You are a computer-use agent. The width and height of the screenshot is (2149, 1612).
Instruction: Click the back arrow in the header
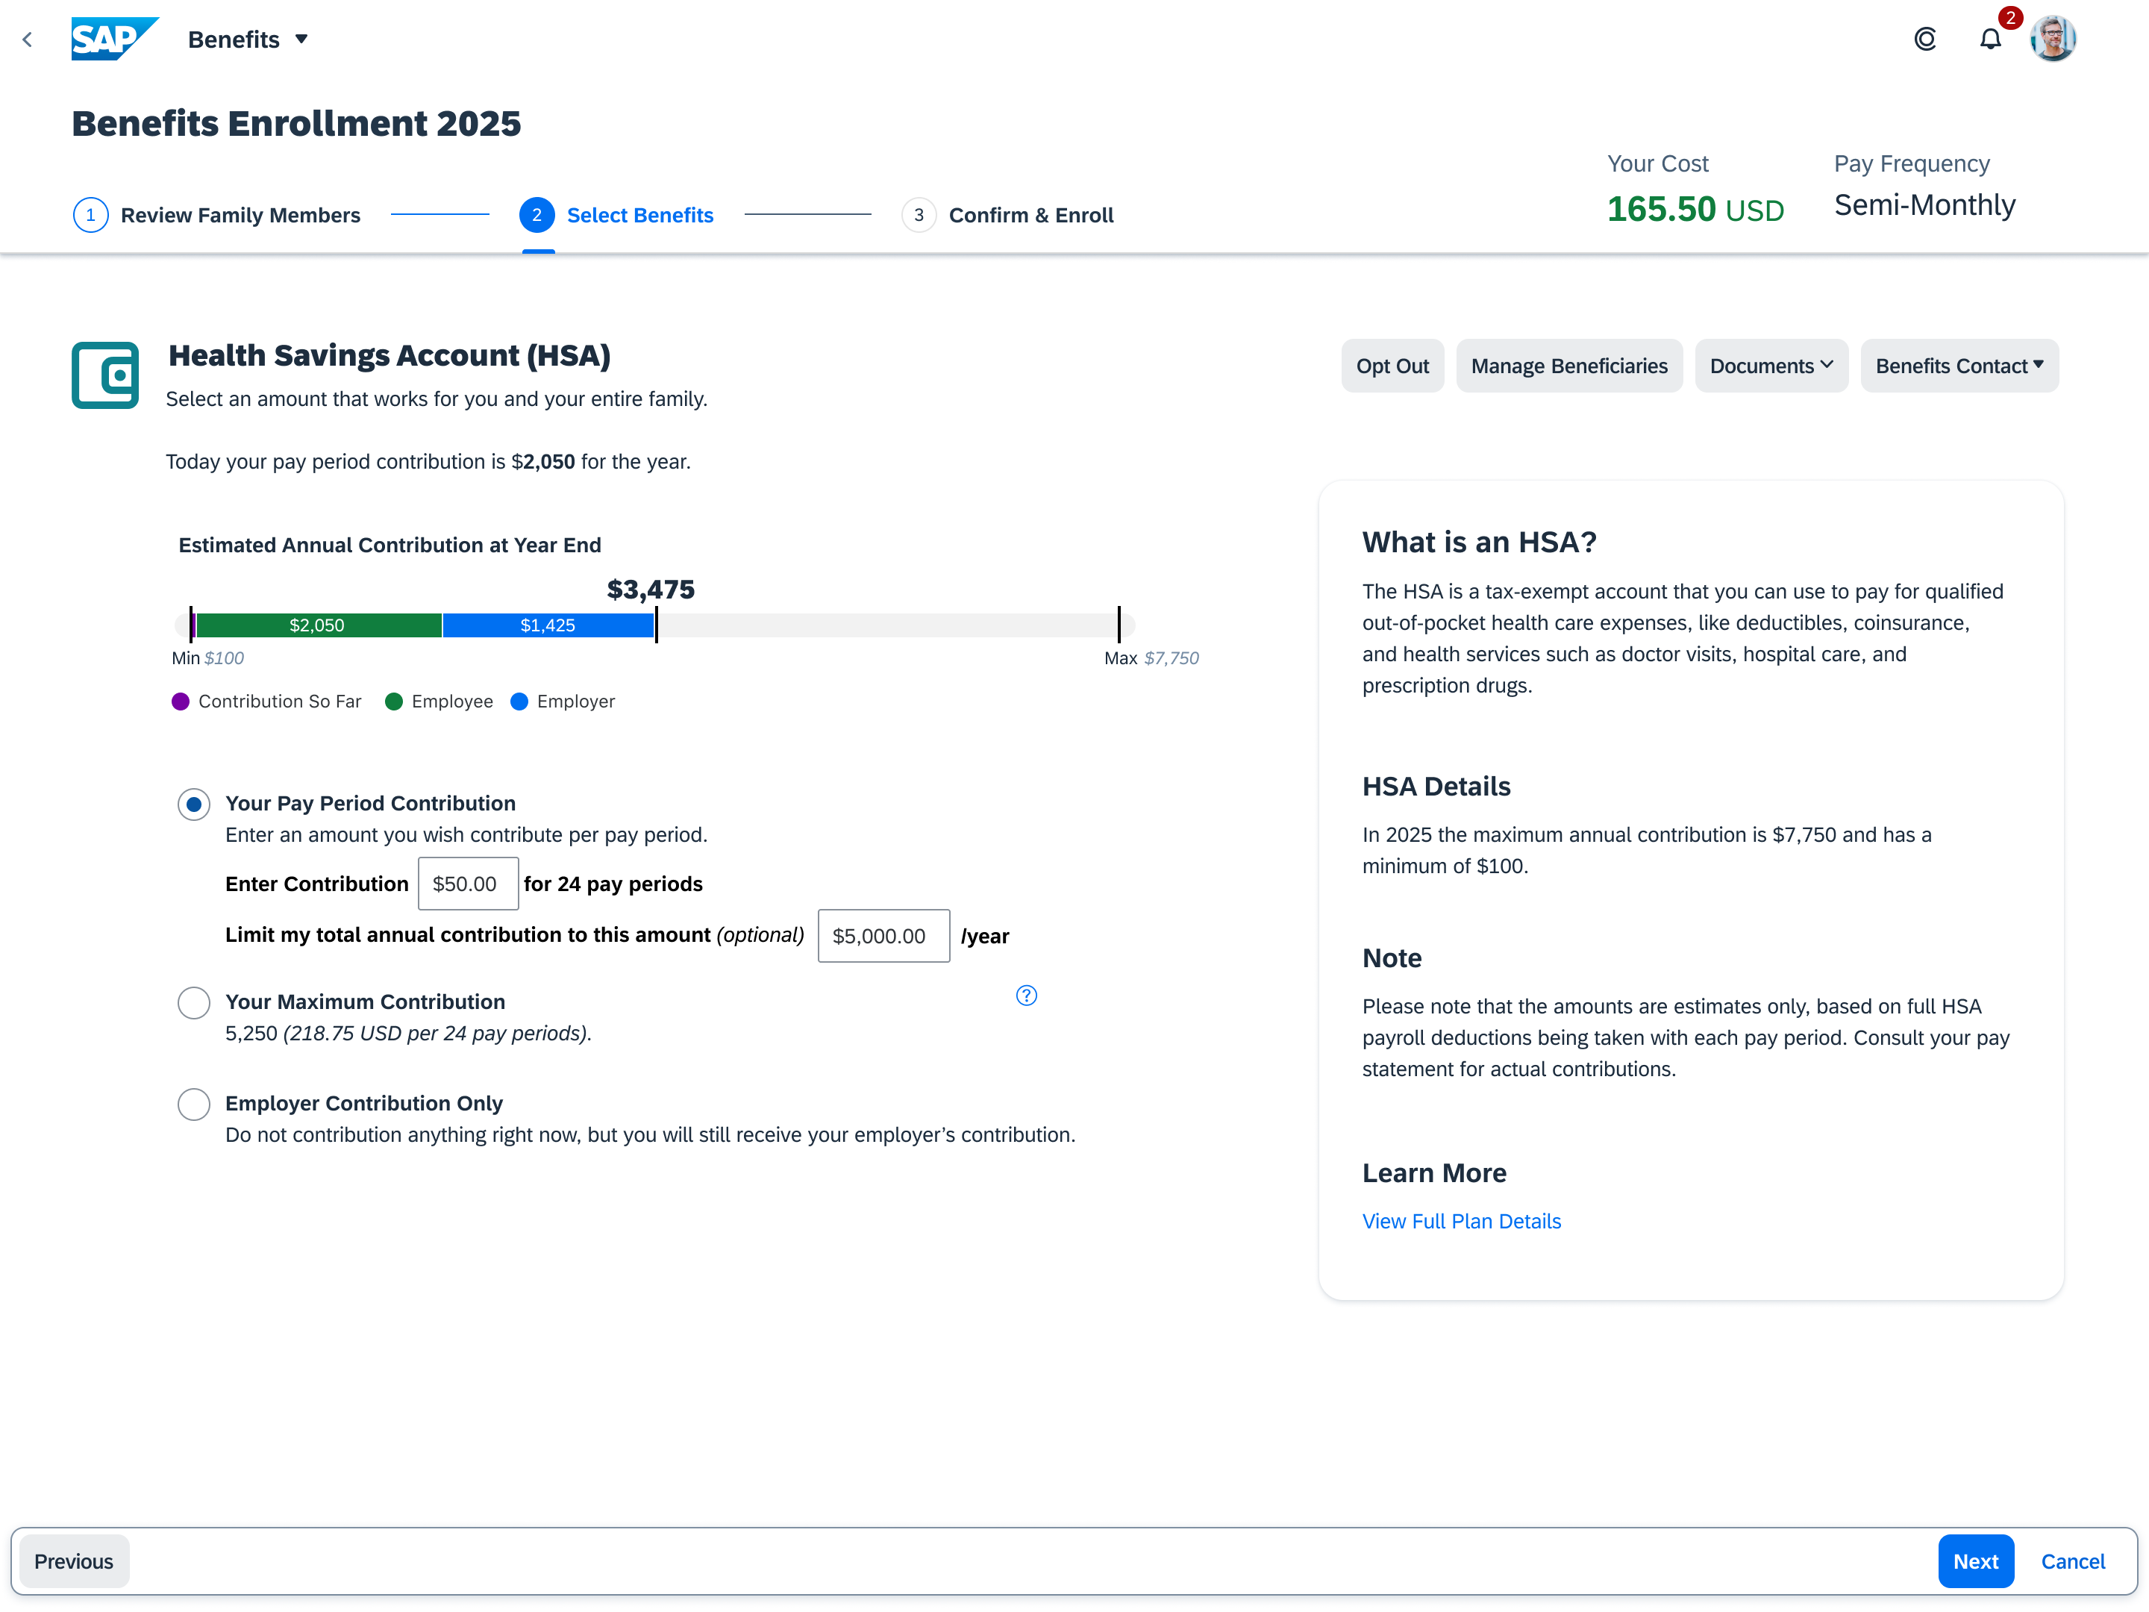pyautogui.click(x=27, y=40)
